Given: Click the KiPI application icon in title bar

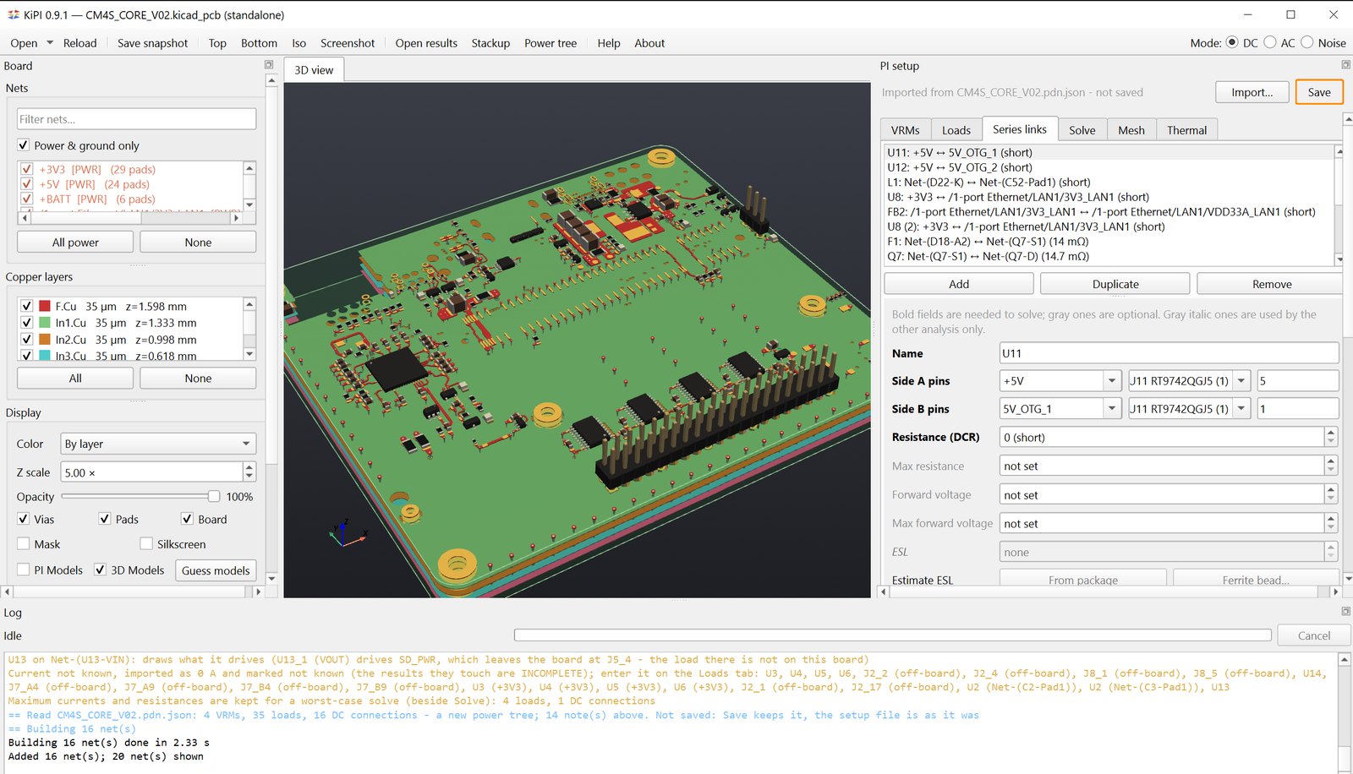Looking at the screenshot, I should point(13,14).
